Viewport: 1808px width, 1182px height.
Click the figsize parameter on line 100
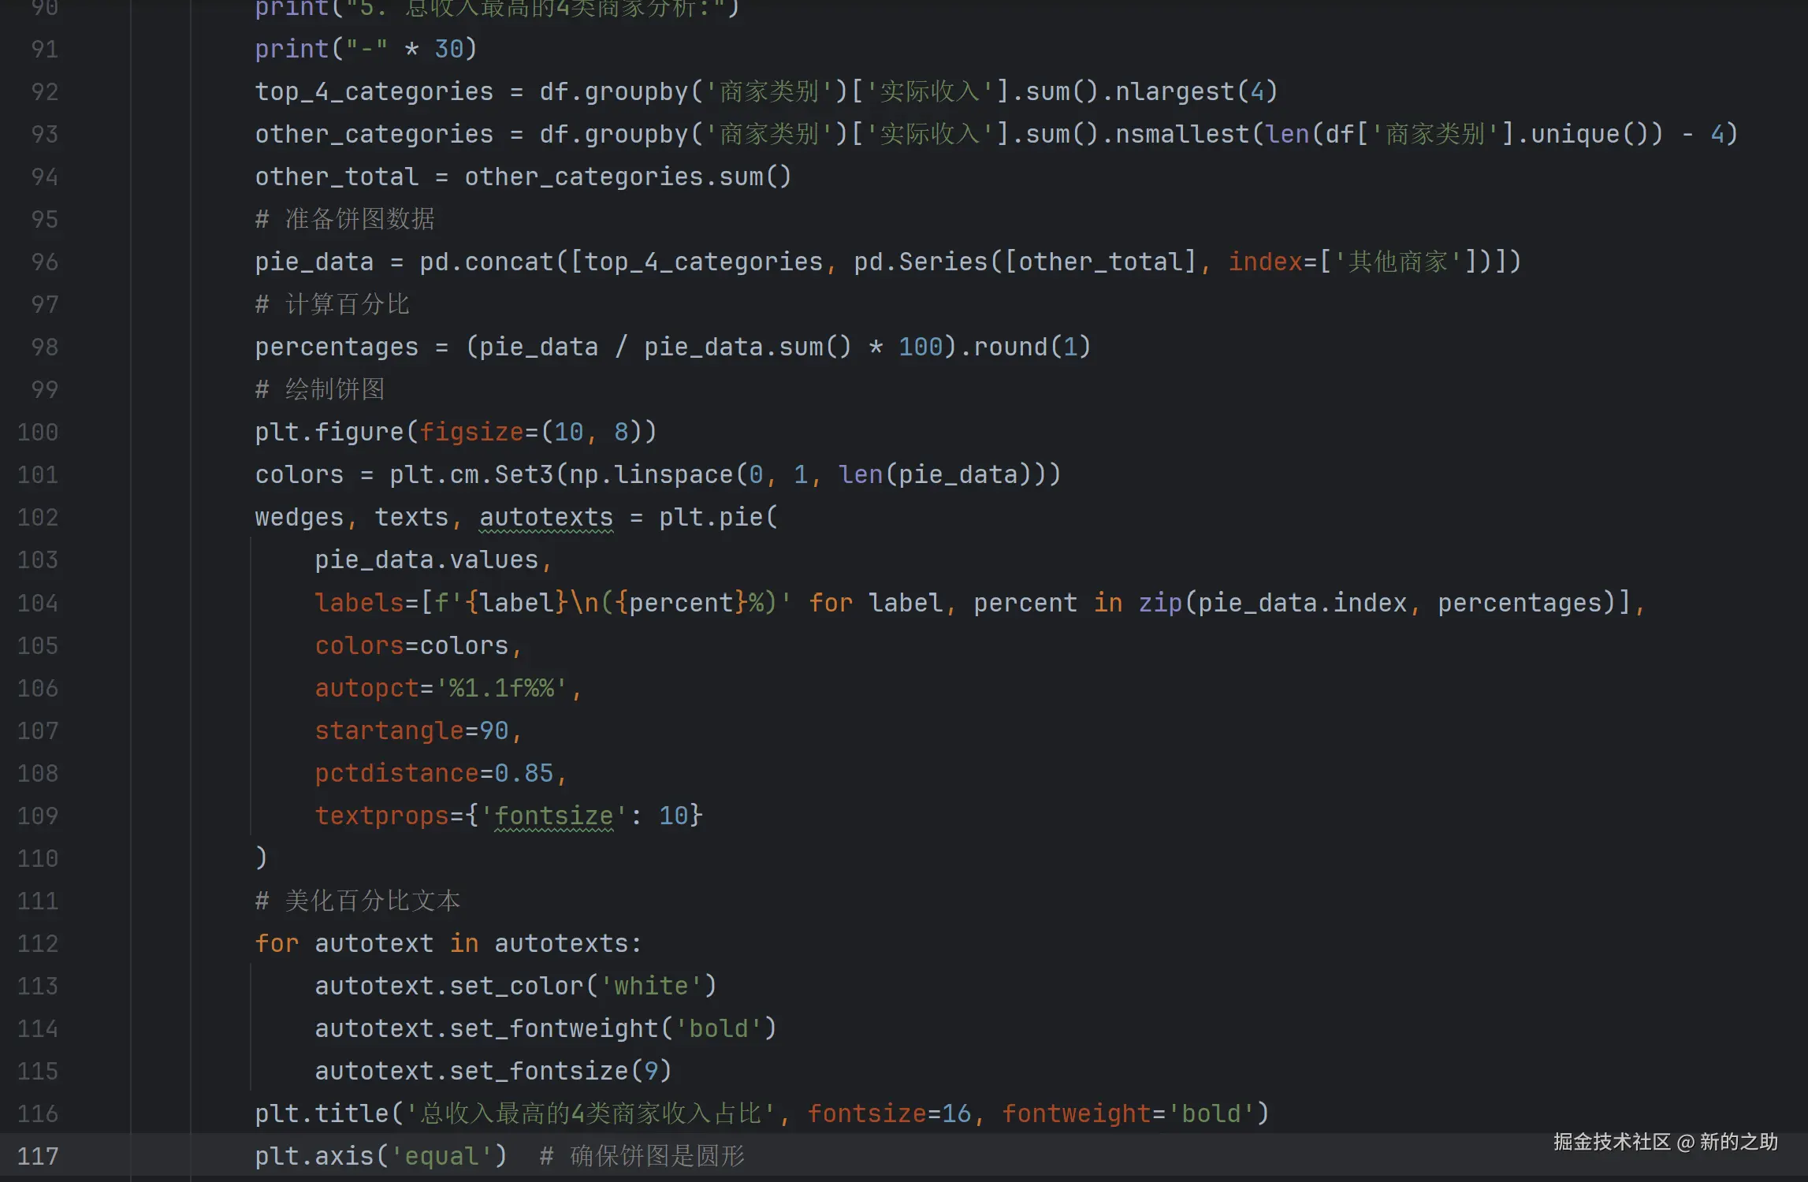471,432
